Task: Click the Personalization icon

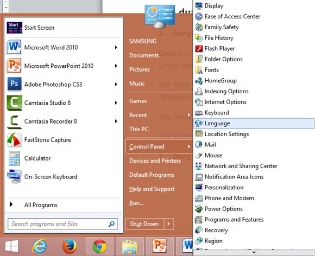Action: 199,187
